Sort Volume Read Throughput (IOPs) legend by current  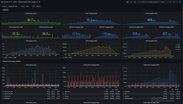pos(177,90)
